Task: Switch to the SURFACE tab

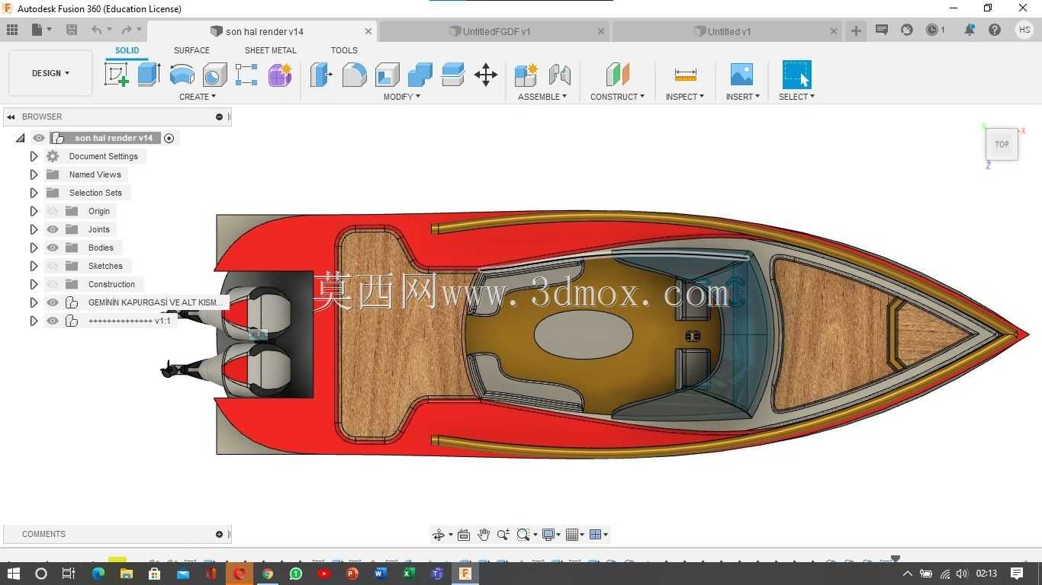Action: (x=191, y=50)
